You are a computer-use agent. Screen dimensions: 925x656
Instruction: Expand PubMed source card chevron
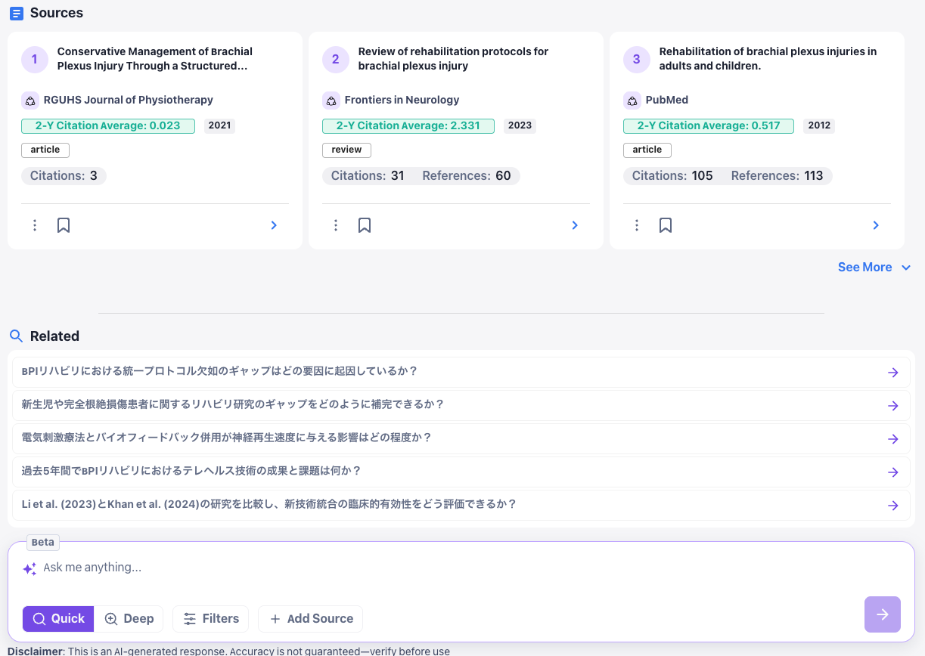[x=876, y=225]
